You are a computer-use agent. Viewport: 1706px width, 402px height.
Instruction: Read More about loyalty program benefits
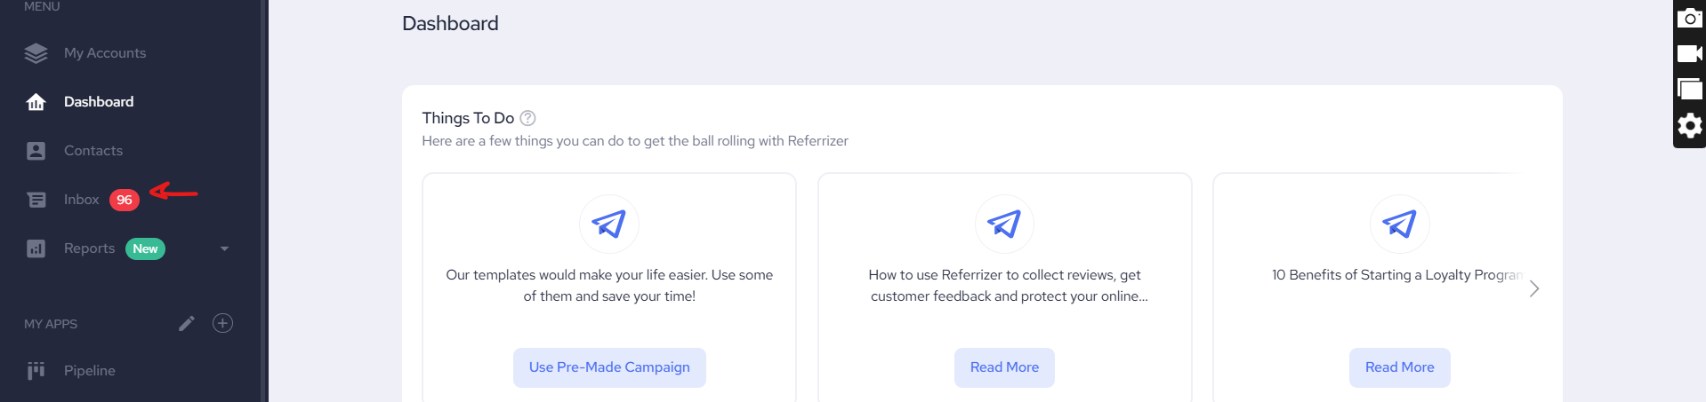coord(1399,367)
